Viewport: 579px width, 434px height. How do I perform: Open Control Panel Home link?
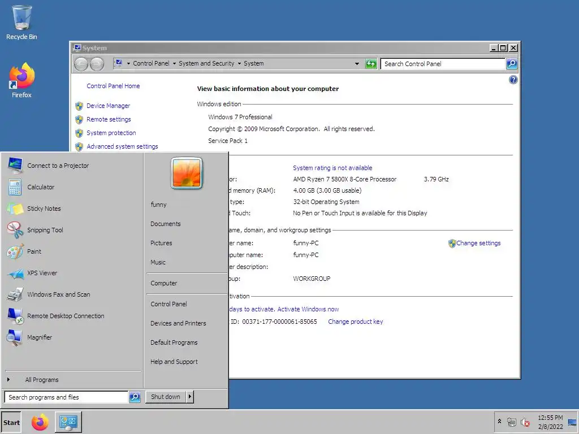113,86
